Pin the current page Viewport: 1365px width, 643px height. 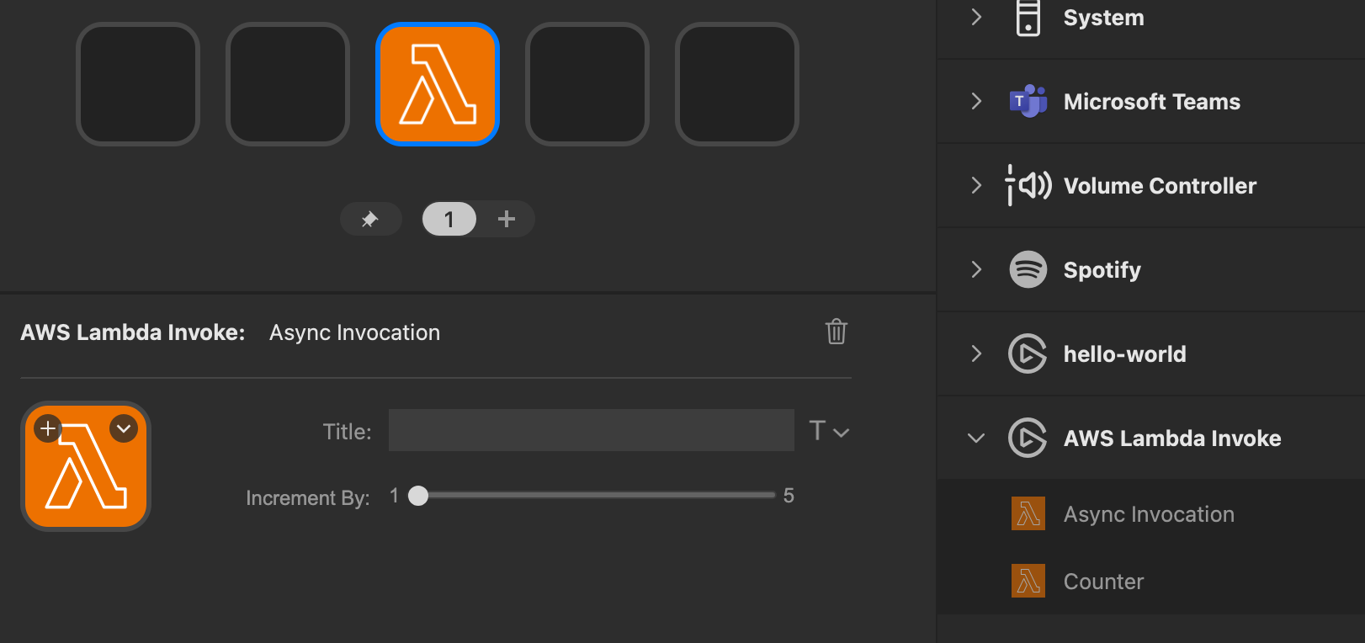coord(370,219)
